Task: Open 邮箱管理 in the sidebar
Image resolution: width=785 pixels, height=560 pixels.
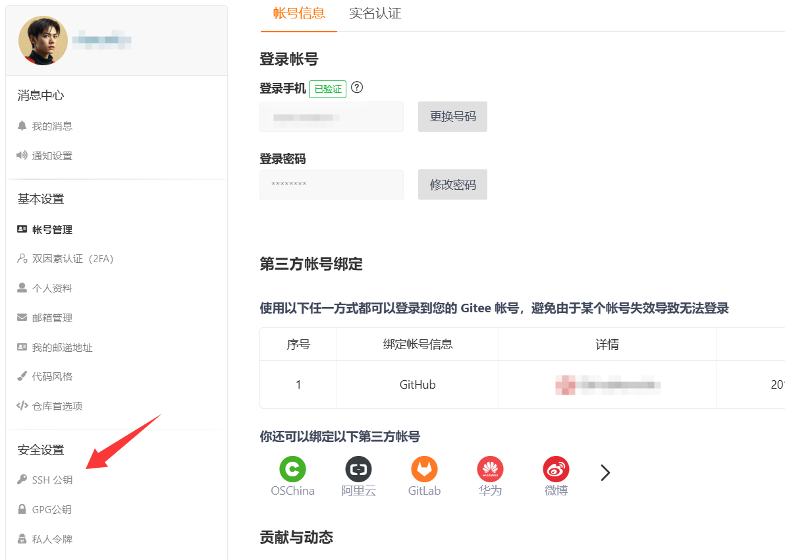Action: (x=52, y=318)
